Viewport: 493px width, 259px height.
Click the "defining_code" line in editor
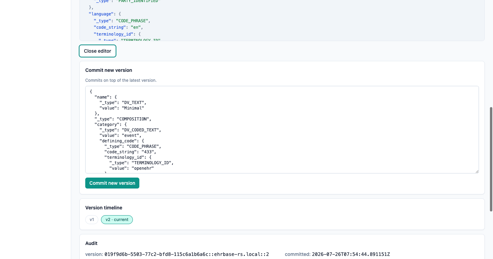(x=122, y=141)
